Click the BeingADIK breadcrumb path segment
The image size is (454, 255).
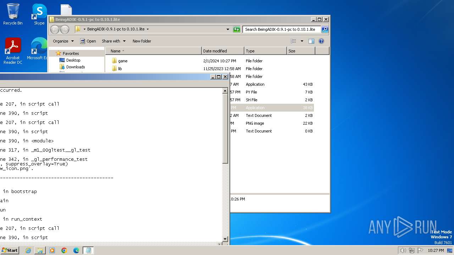coord(116,29)
